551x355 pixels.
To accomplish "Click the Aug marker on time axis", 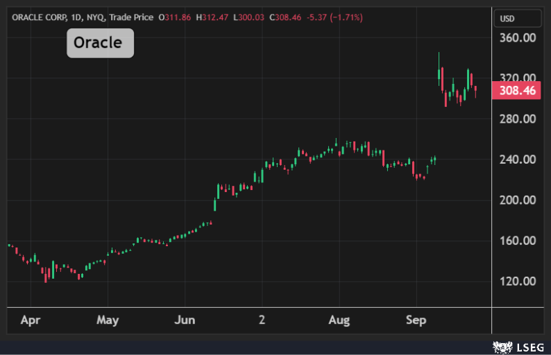I will coord(339,320).
